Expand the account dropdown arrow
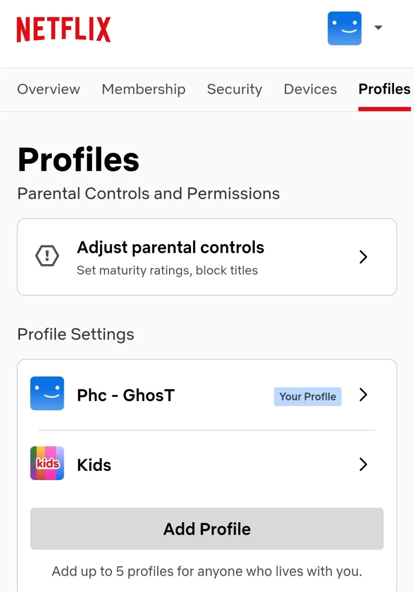 click(x=378, y=28)
